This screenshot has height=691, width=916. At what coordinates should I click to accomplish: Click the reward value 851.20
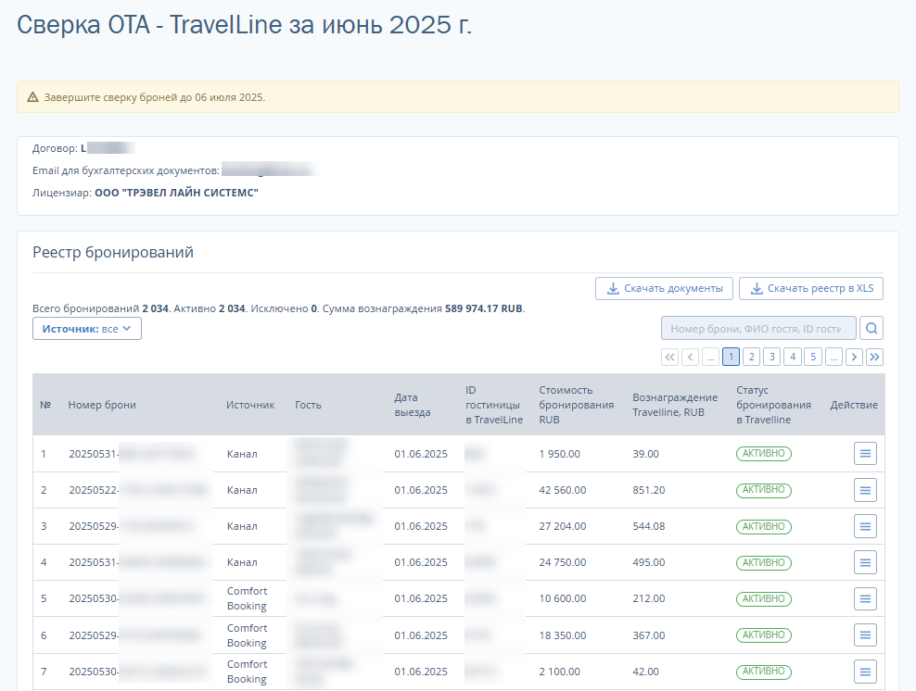pyautogui.click(x=648, y=490)
